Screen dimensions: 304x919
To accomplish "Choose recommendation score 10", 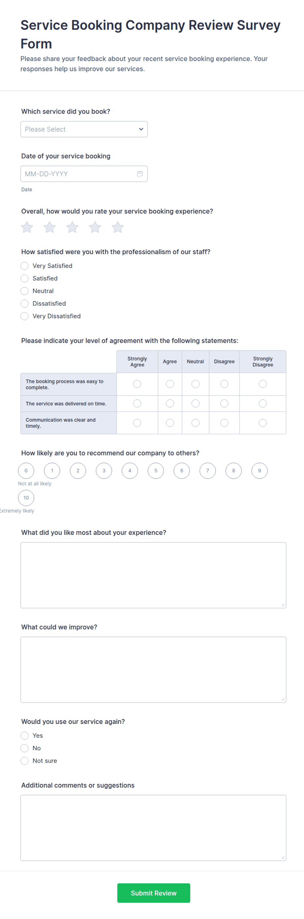I will (26, 498).
